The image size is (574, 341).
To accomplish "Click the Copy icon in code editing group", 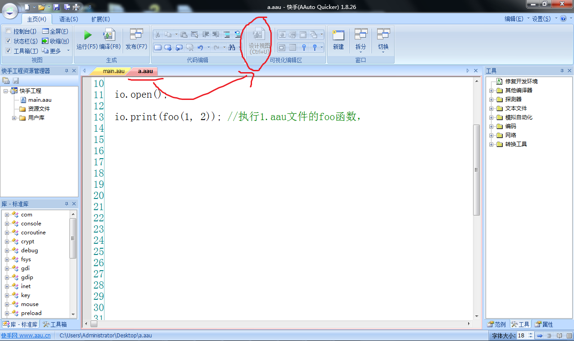I will (168, 35).
